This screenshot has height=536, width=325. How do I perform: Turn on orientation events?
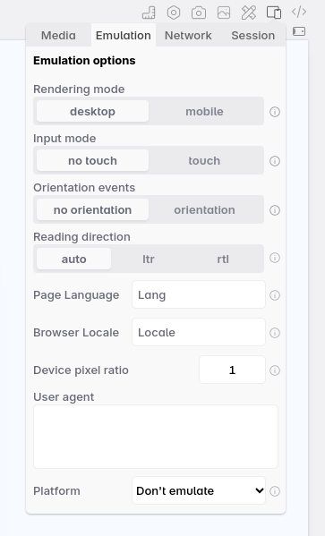click(x=204, y=210)
